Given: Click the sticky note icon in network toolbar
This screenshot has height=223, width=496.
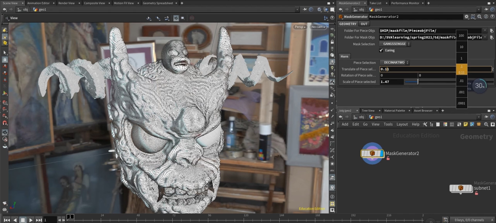Looking at the screenshot, I should pos(466,124).
